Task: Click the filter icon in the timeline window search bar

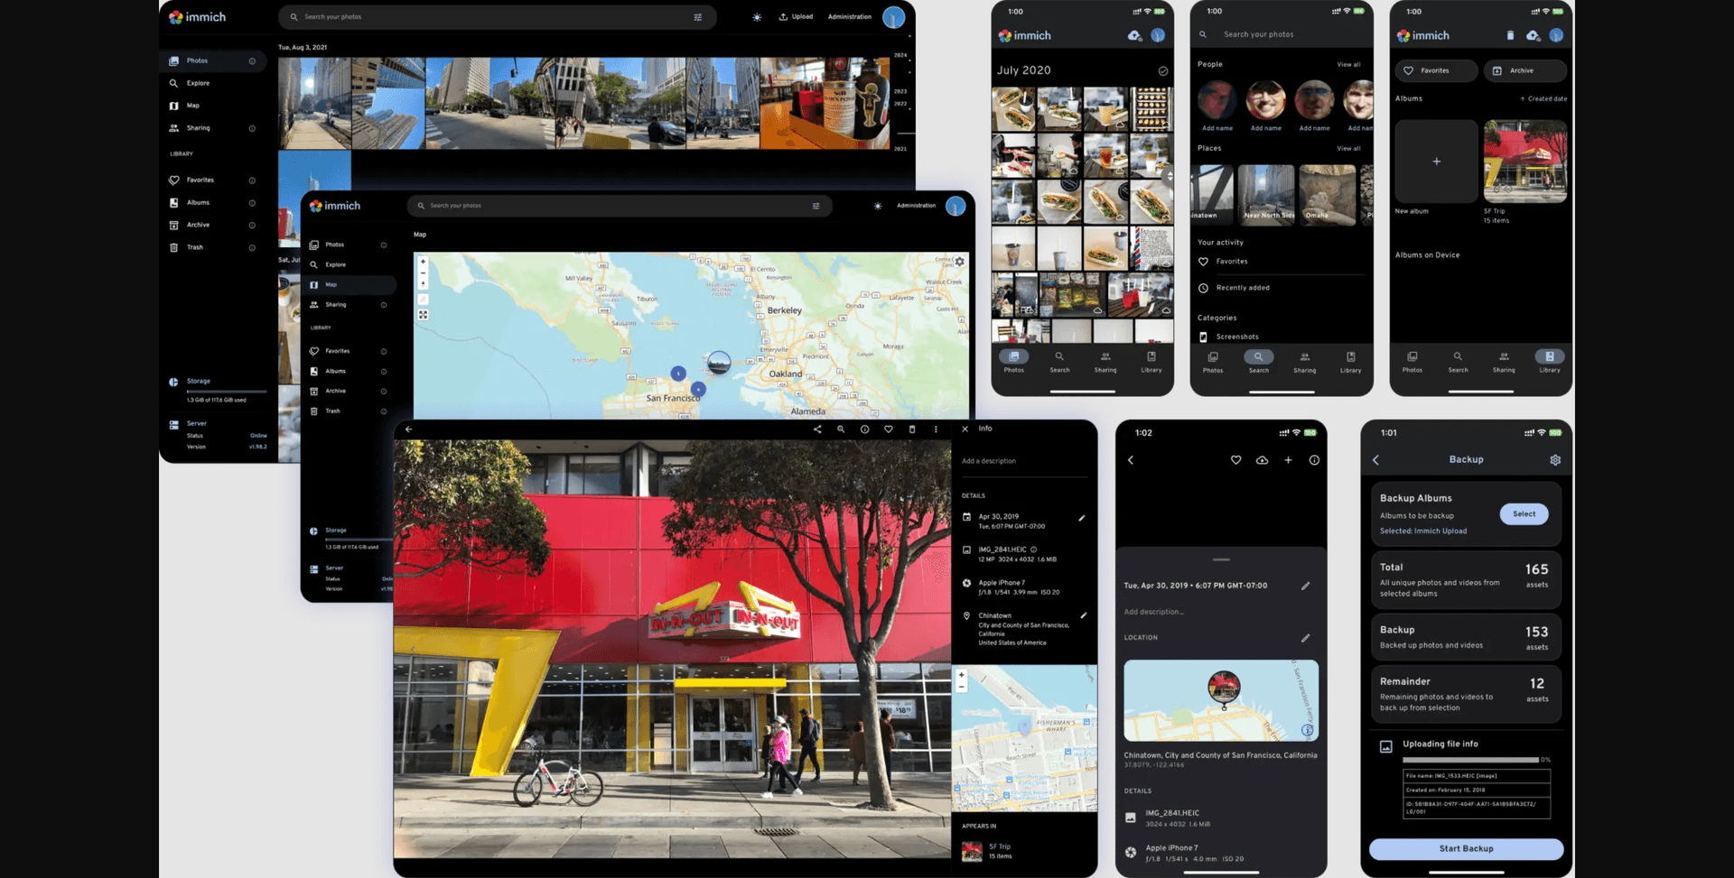Action: (697, 17)
